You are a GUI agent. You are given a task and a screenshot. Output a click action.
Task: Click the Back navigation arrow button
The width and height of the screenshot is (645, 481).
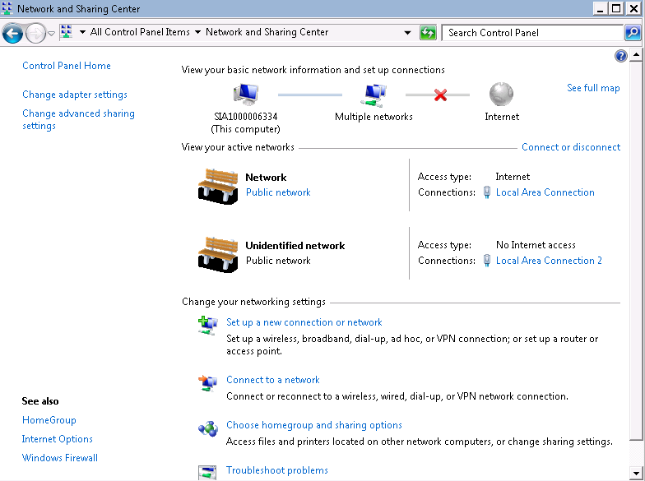pos(12,33)
